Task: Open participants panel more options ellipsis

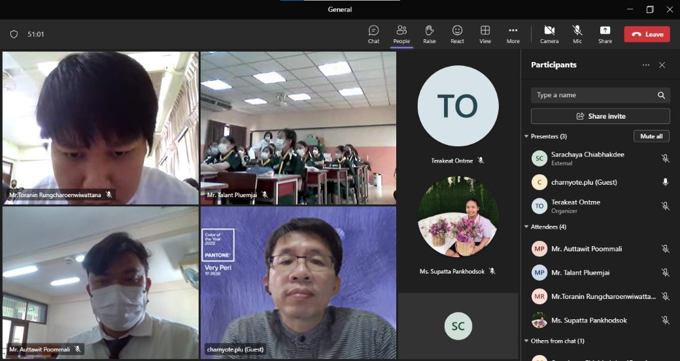Action: tap(646, 65)
